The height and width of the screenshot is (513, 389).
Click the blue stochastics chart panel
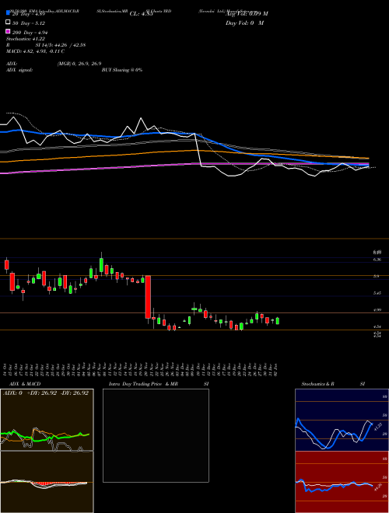342,420
